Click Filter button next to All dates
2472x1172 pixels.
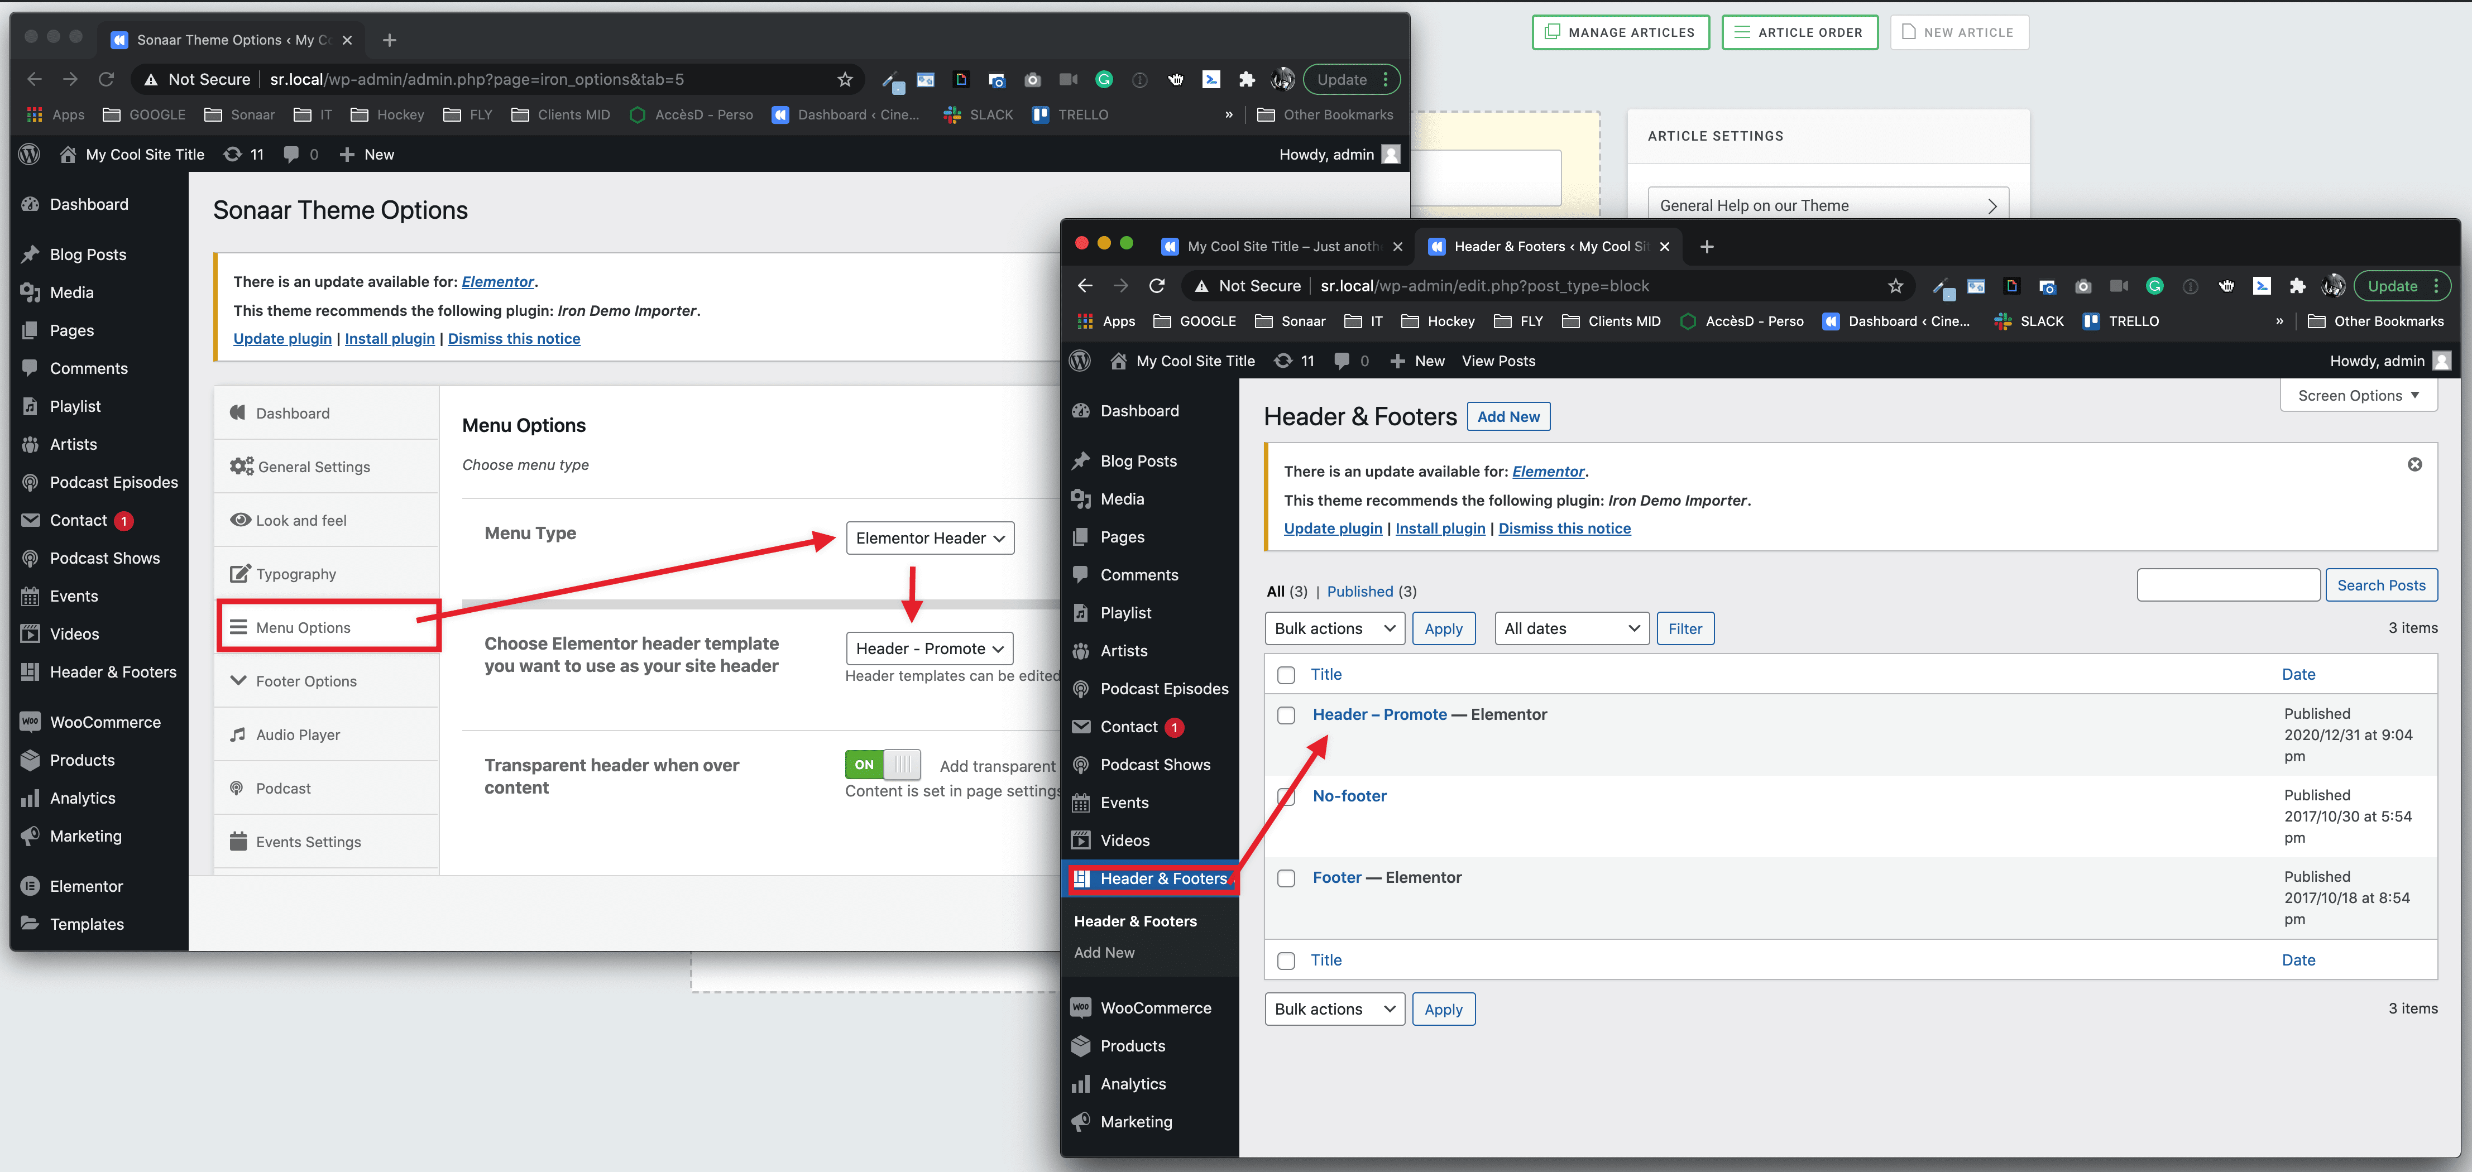pos(1685,628)
